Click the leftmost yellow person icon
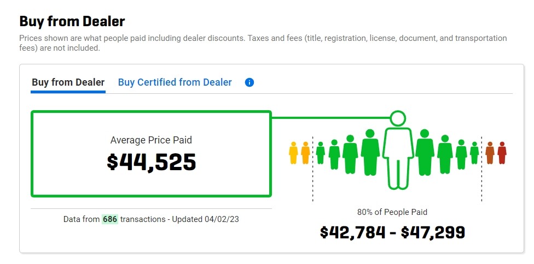The width and height of the screenshot is (534, 264). pos(293,153)
